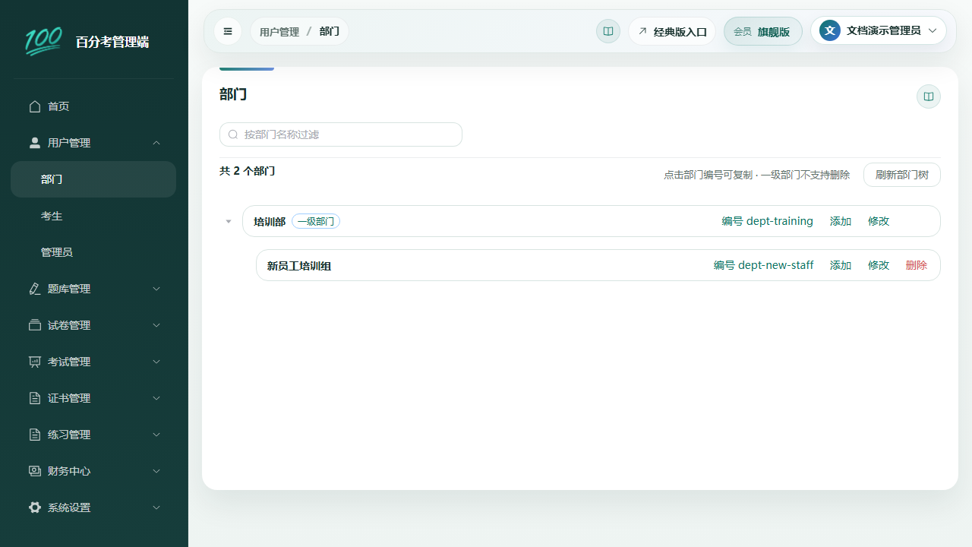This screenshot has height=547, width=972.
Task: Click 修改 on the 培训部 row
Action: [879, 221]
